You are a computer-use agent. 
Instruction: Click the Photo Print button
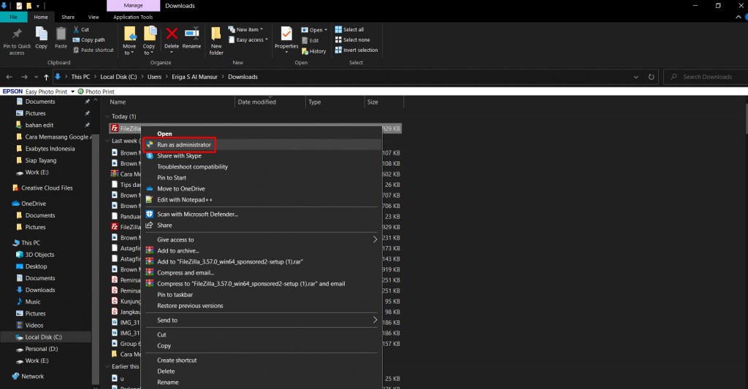pos(96,91)
